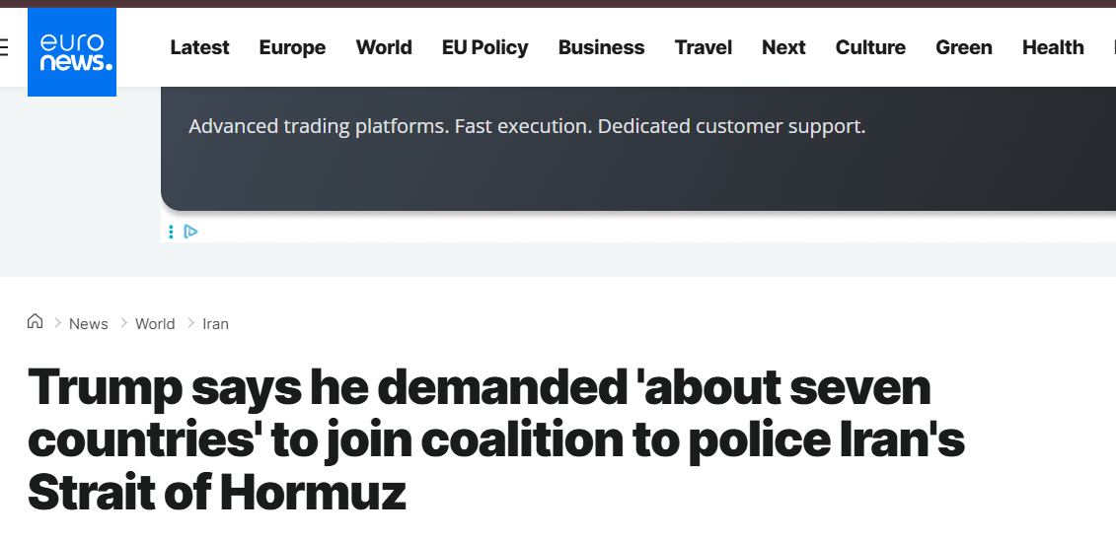Select the Travel menu item
This screenshot has height=539, width=1116.
pyautogui.click(x=703, y=47)
